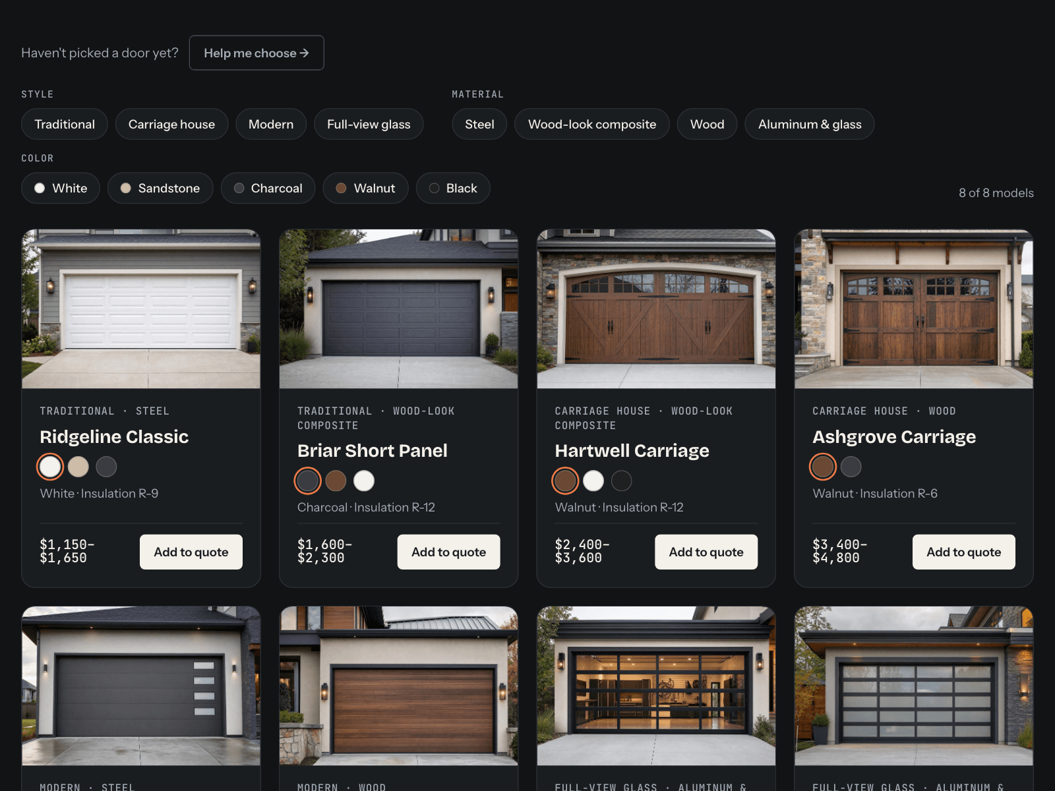Click the '8 of 8 models' count
This screenshot has height=791, width=1055.
coord(996,193)
